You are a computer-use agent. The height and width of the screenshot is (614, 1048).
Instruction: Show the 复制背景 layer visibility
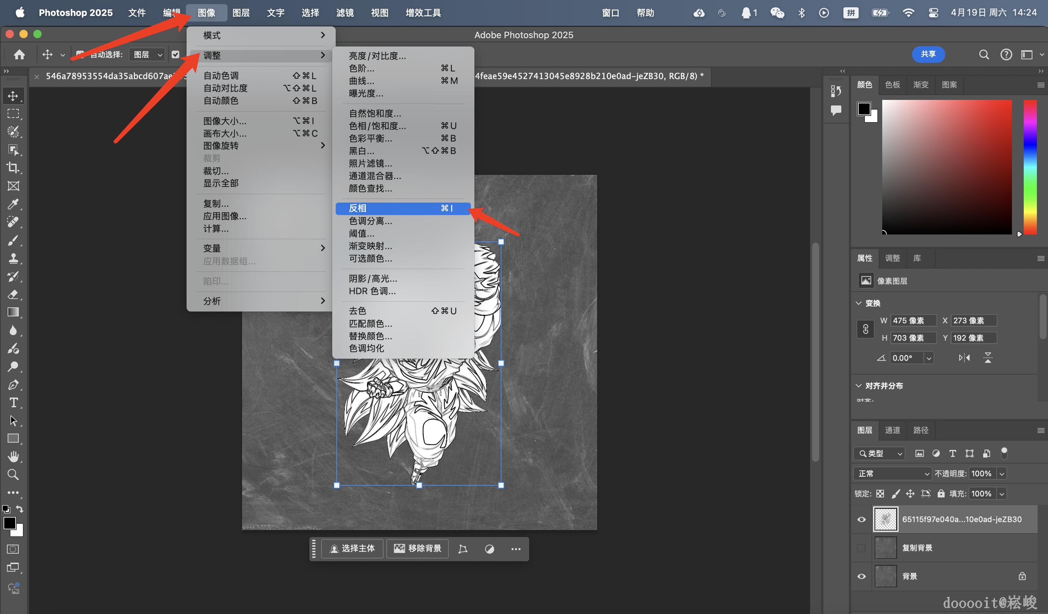click(x=861, y=548)
